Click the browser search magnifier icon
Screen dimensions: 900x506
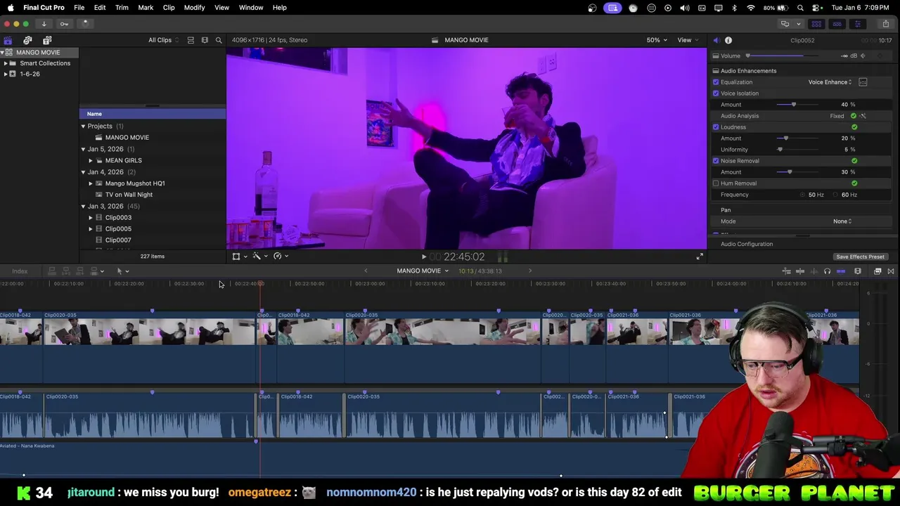tap(219, 40)
